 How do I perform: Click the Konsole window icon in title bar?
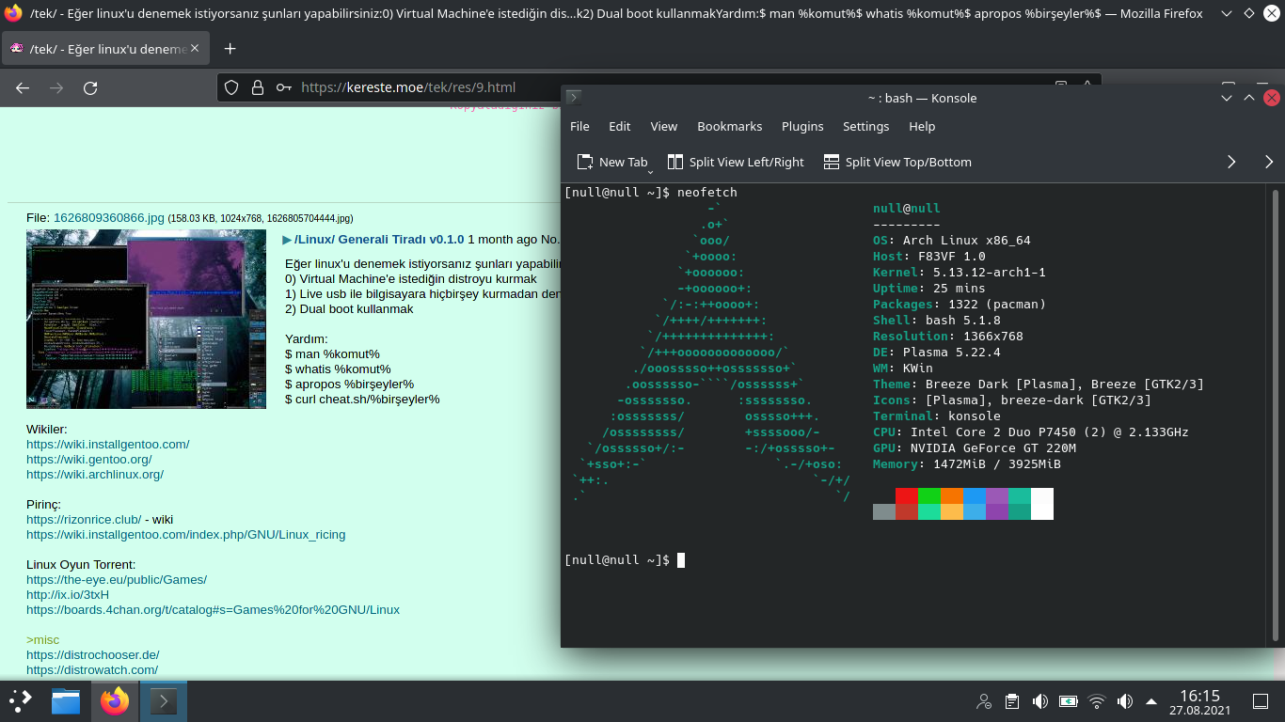tap(574, 97)
